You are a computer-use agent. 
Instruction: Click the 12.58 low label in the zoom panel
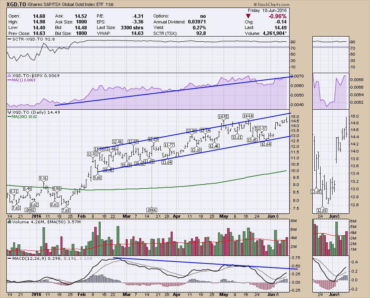(322, 210)
